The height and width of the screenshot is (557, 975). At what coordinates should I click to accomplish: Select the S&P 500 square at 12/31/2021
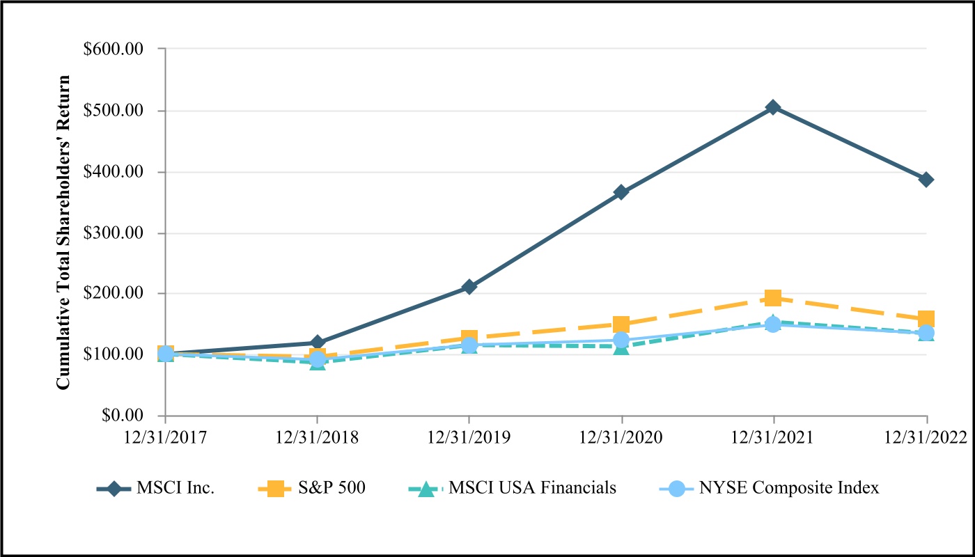pyautogui.click(x=772, y=299)
